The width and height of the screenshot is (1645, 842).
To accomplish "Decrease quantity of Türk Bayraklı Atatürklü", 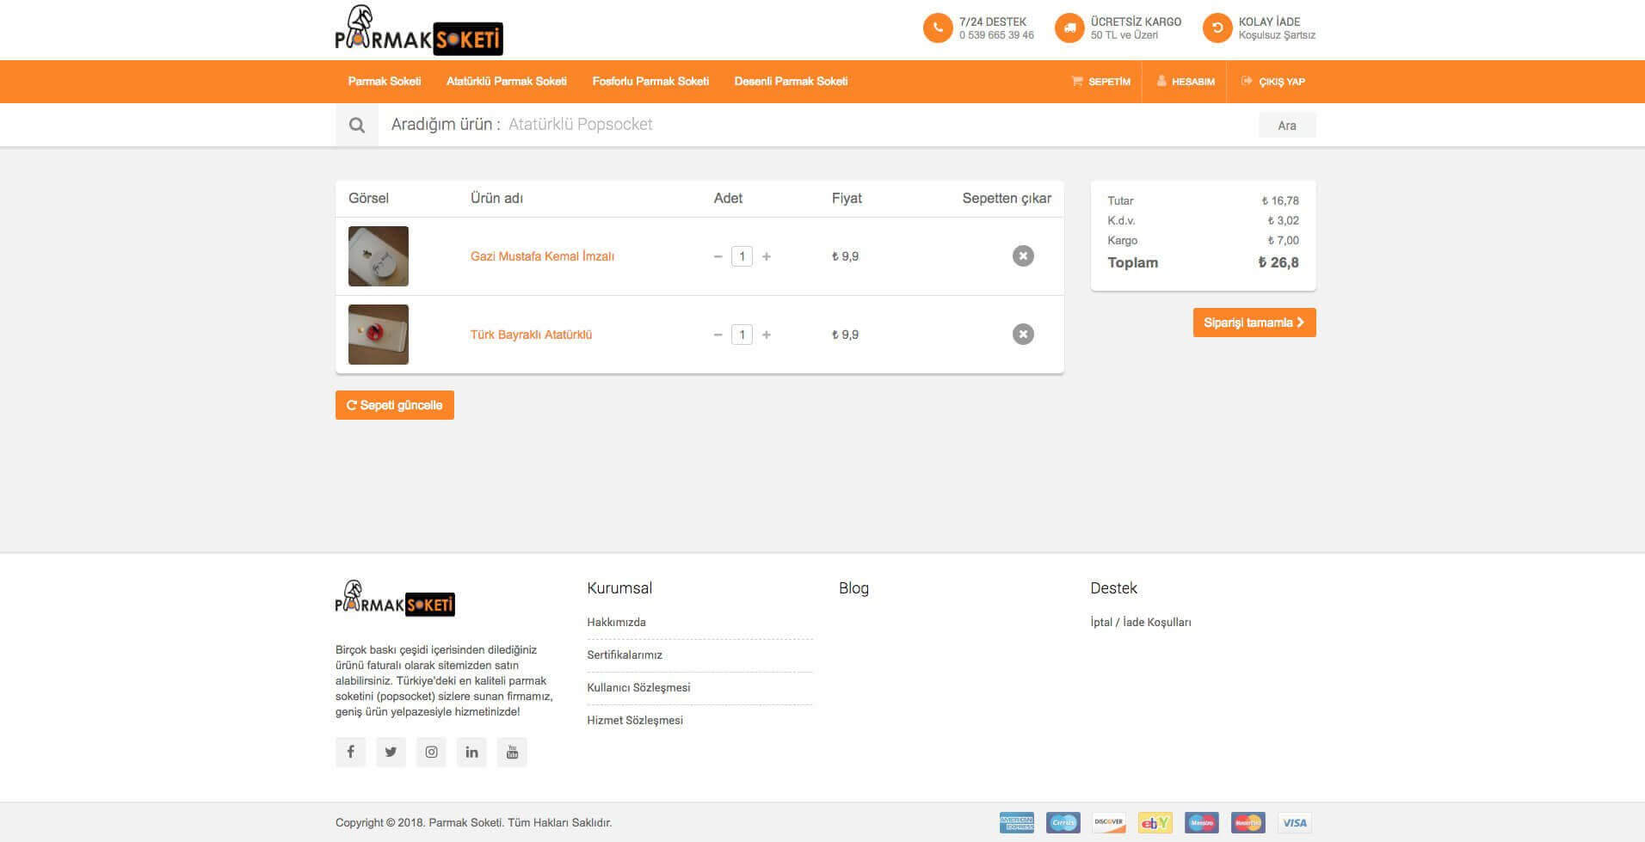I will 718,334.
